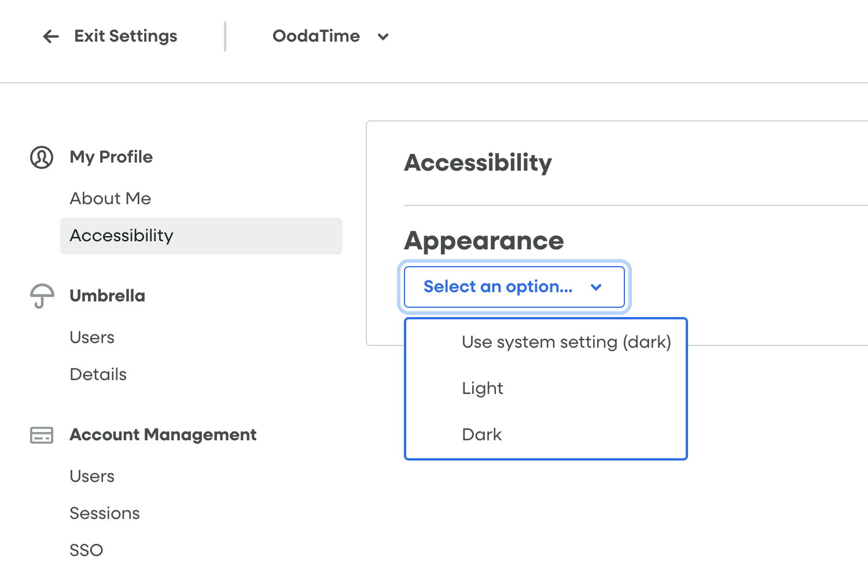Open Users under Umbrella section
The image size is (868, 567).
point(92,337)
